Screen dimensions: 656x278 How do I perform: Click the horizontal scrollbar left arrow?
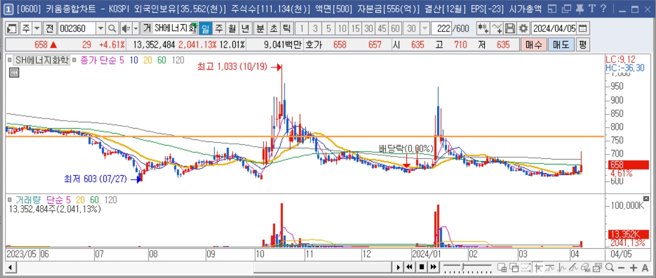click(x=10, y=267)
